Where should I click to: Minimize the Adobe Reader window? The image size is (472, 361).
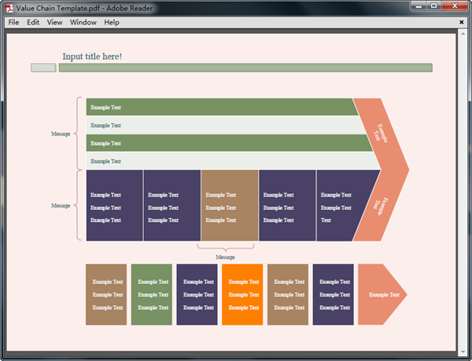419,6
